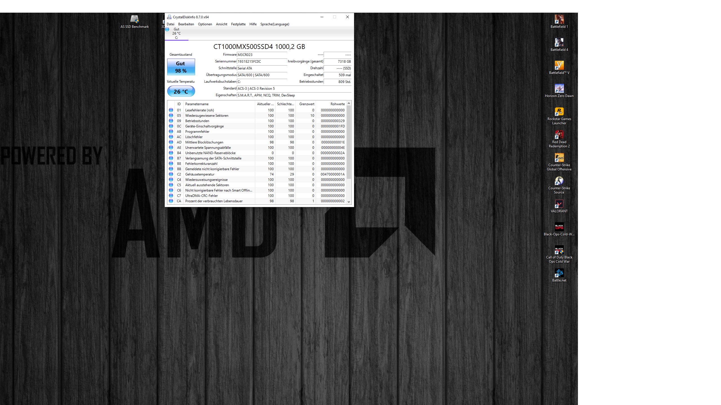Image resolution: width=721 pixels, height=405 pixels.
Task: Open the Sprache(Language) menu
Action: coord(275,24)
